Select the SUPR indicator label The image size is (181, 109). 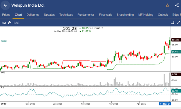(x=4, y=41)
